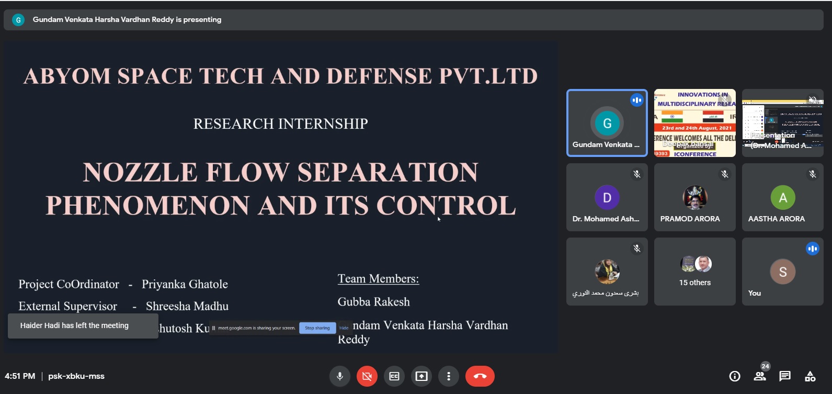Select Deepak Bansal conference banner tile

pyautogui.click(x=695, y=123)
